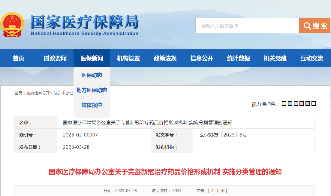Screen dimensions: 331x196
Task: Click the 索引号 label cell
Action: (36, 135)
